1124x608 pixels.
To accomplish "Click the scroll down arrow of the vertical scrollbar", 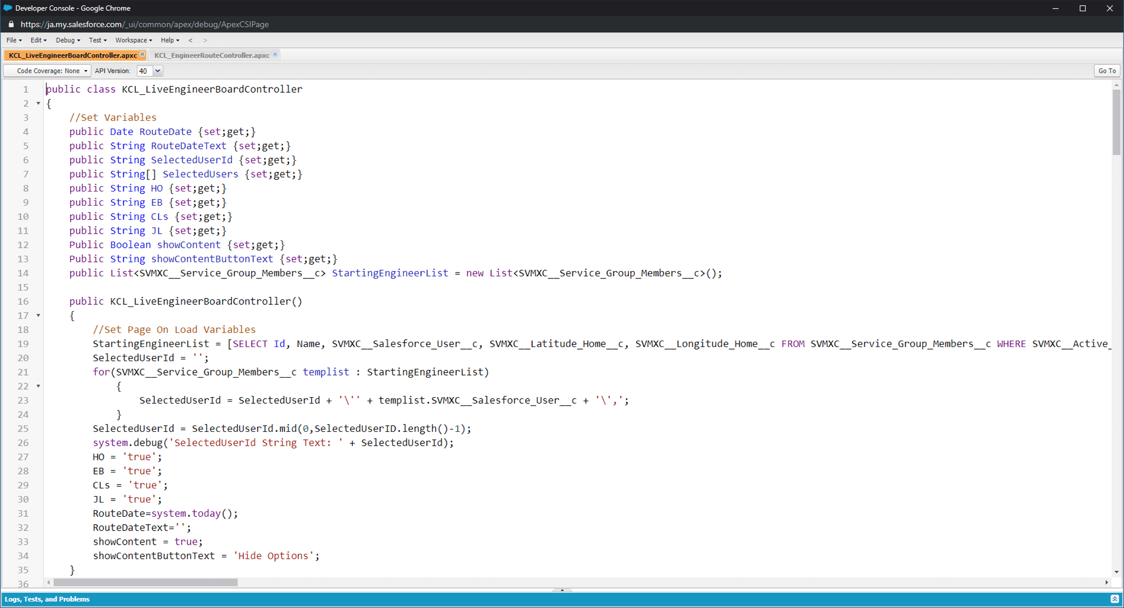I will [x=1116, y=572].
